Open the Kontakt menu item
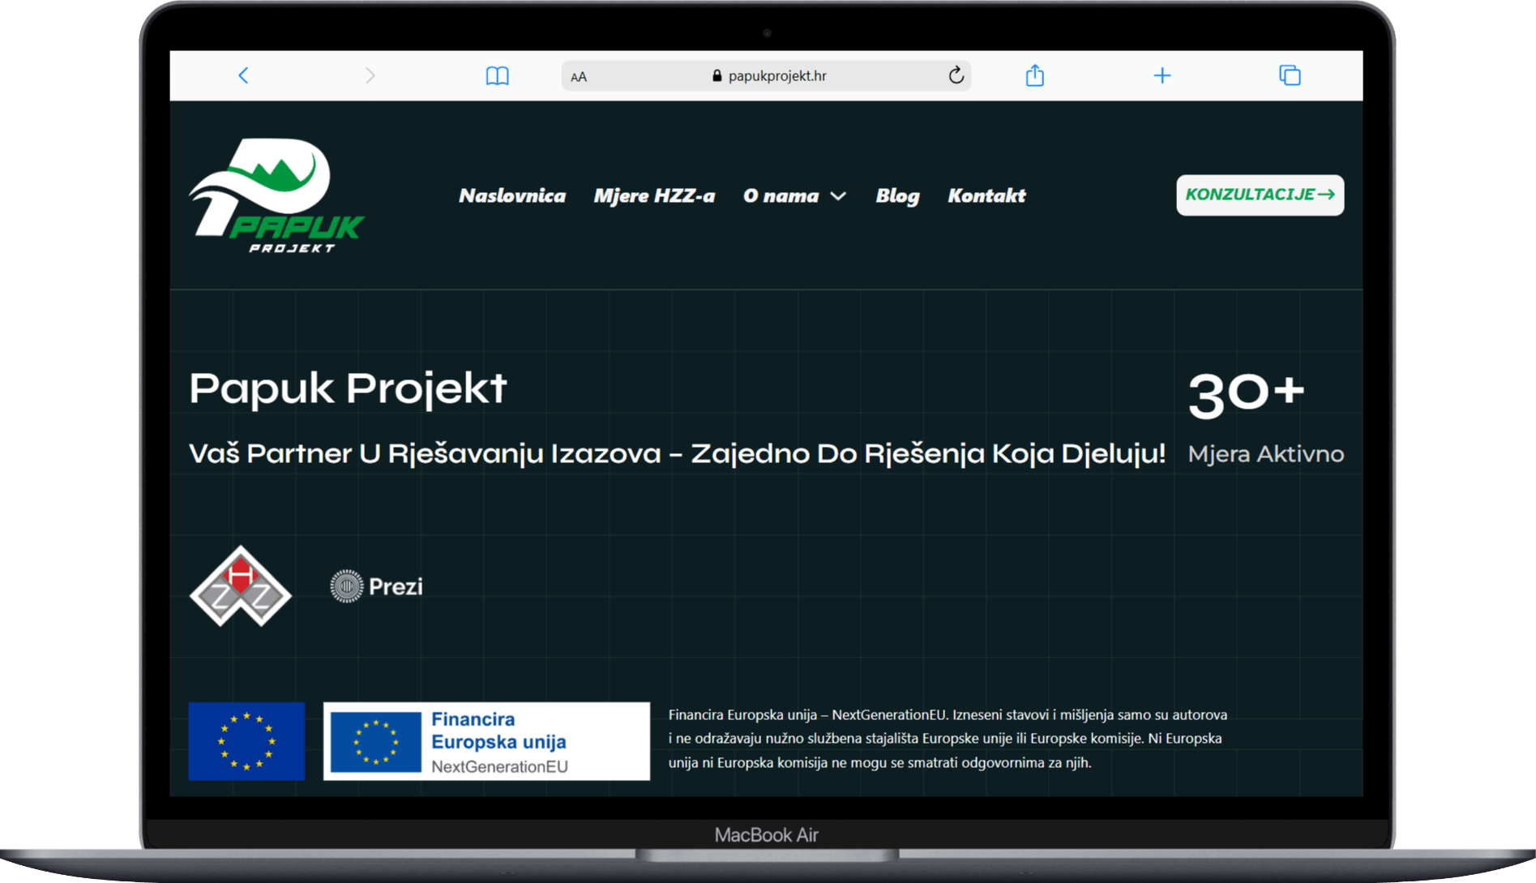The image size is (1536, 883). pos(986,195)
